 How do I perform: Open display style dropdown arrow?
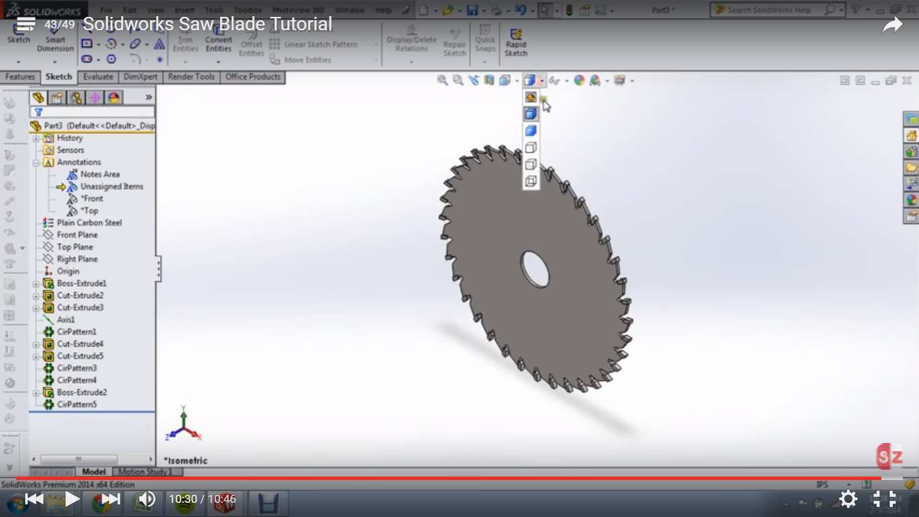point(542,81)
